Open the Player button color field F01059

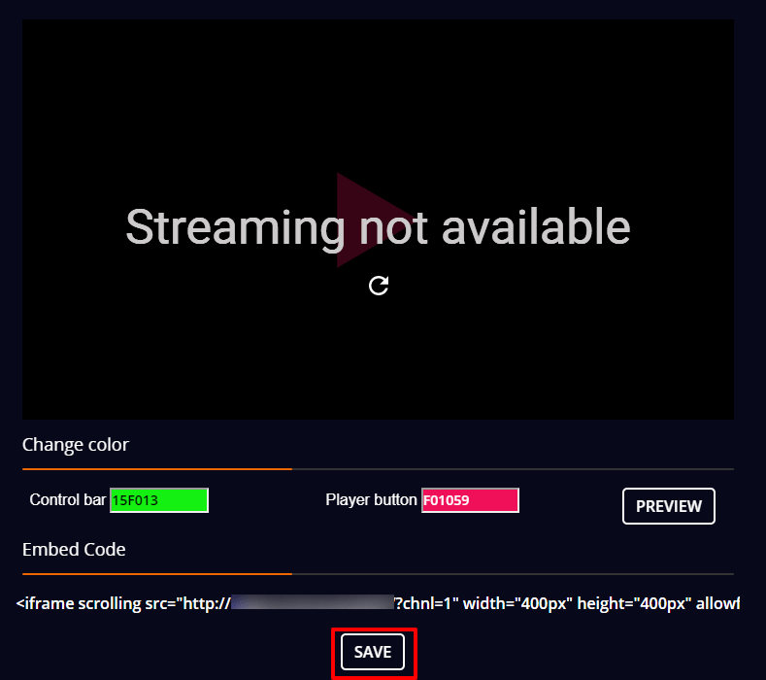click(x=470, y=500)
